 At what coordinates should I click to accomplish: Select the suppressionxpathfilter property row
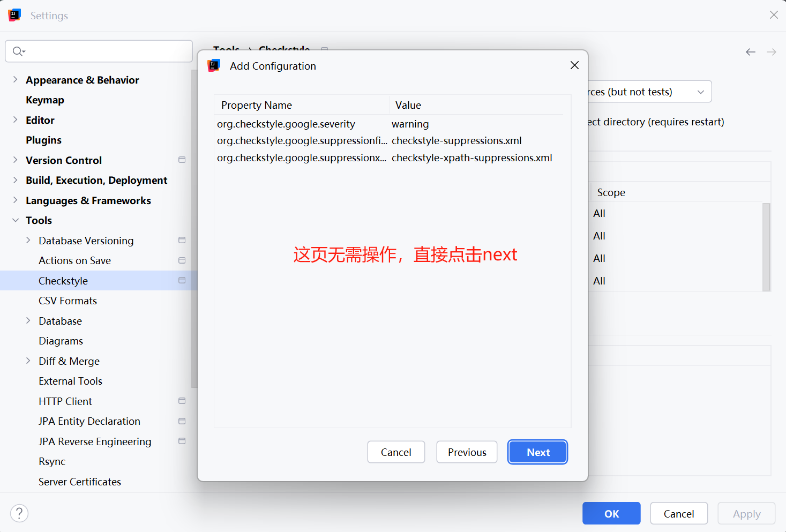pos(388,158)
